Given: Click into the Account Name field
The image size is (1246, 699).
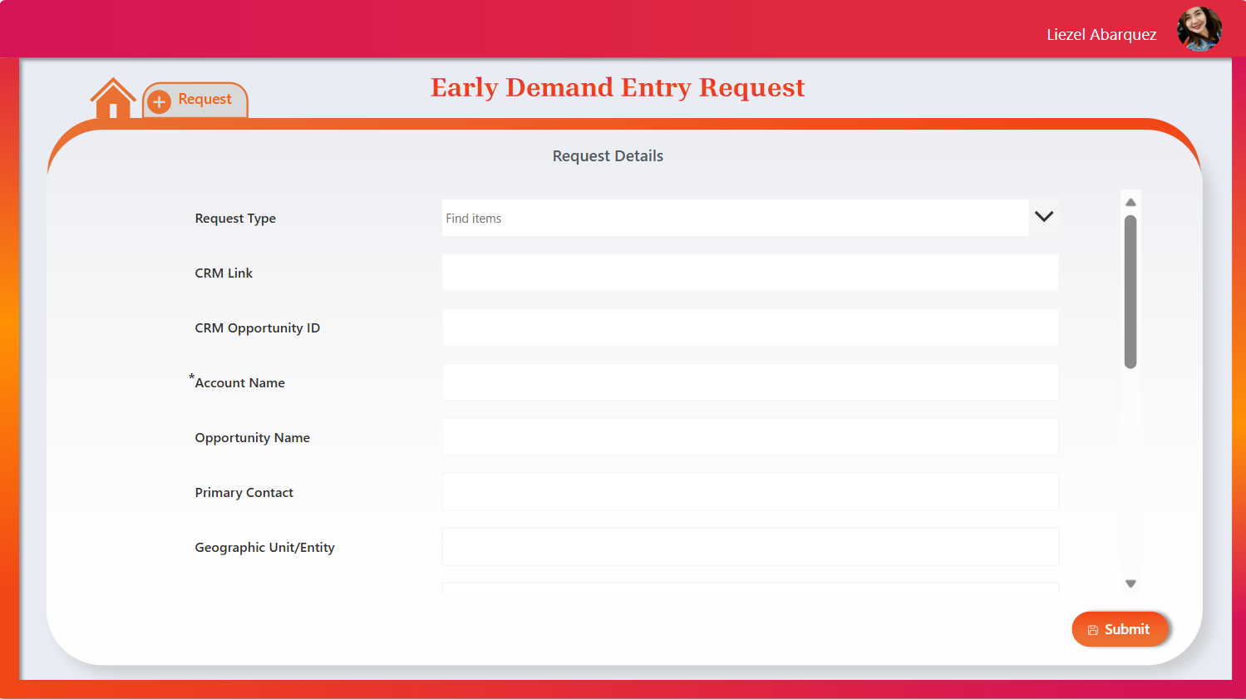Looking at the screenshot, I should click(750, 382).
